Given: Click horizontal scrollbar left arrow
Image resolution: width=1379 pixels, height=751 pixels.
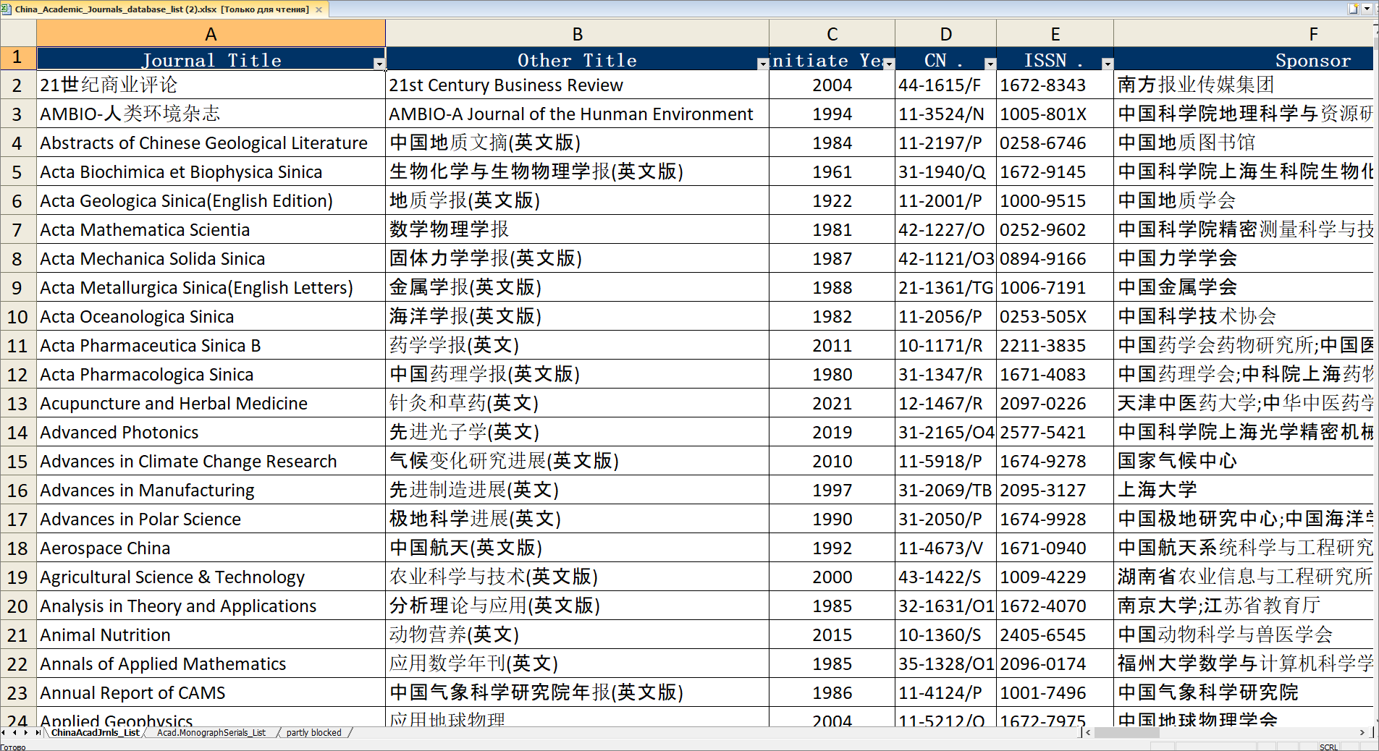Looking at the screenshot, I should tap(1088, 733).
